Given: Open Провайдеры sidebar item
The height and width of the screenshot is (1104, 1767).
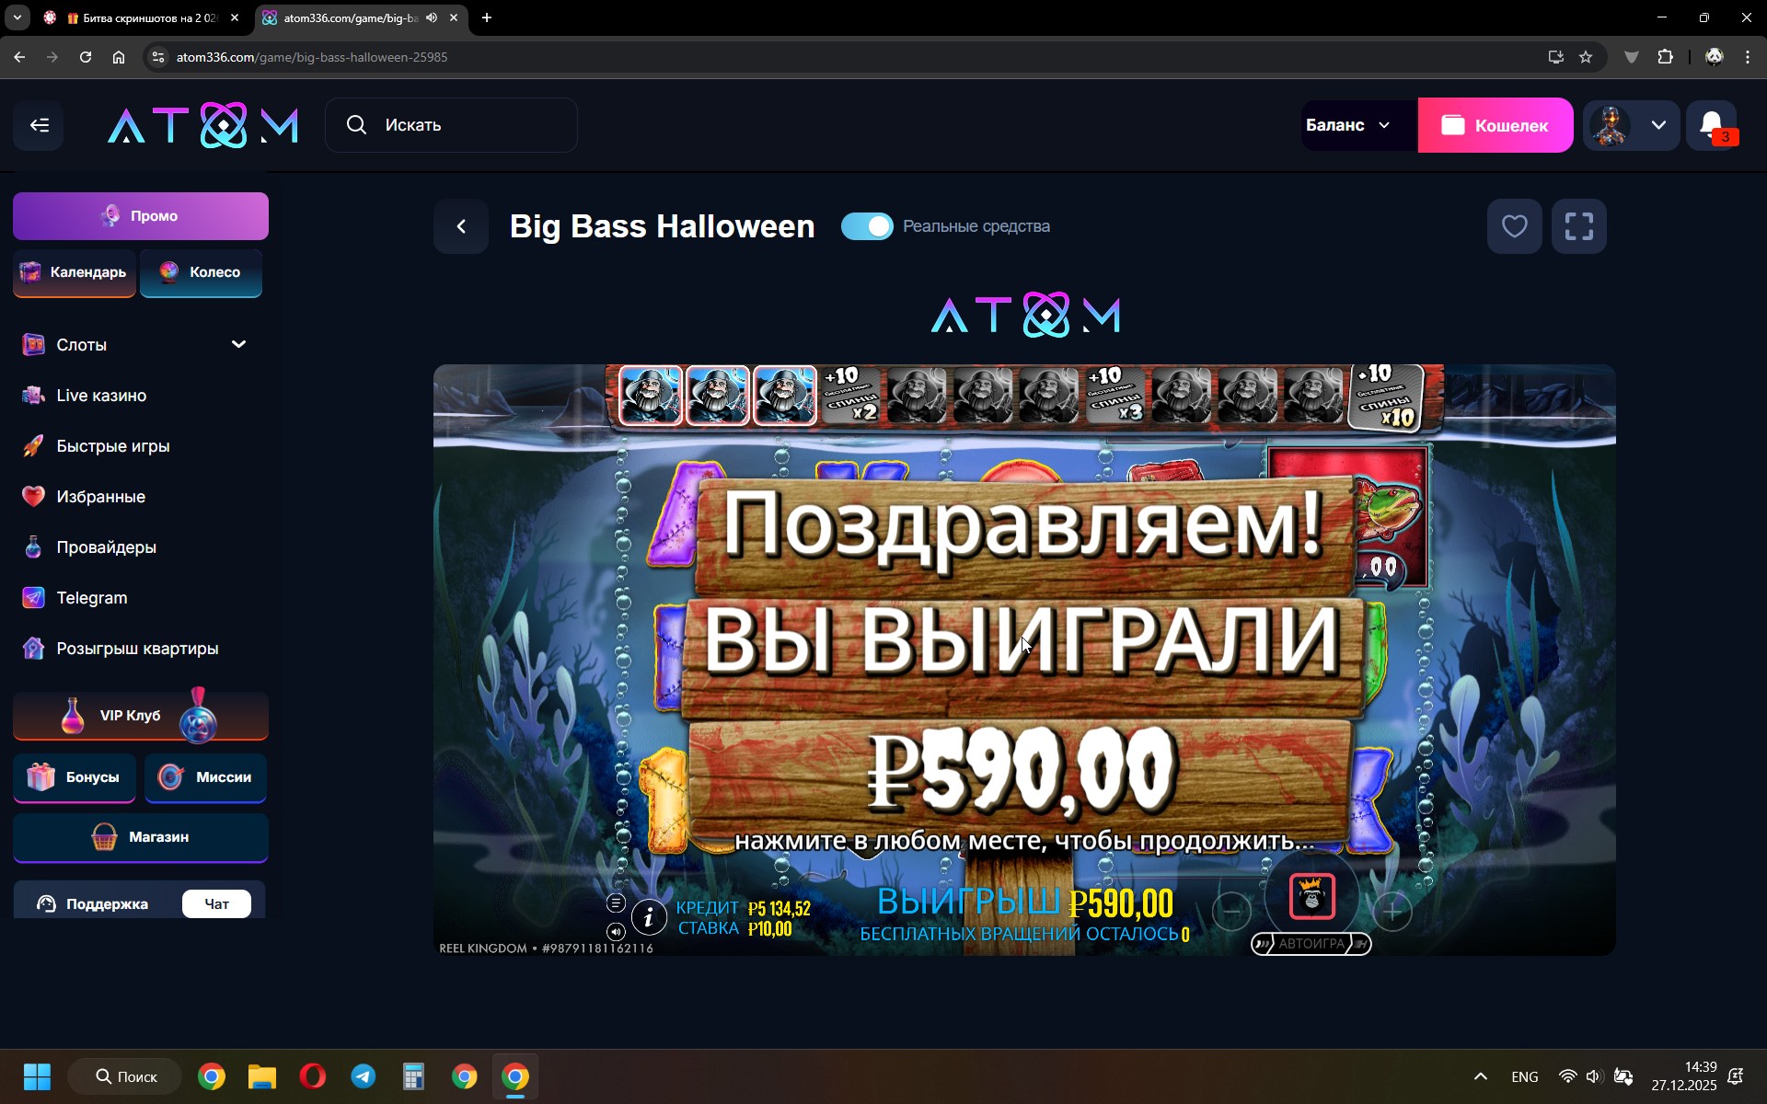Looking at the screenshot, I should pos(106,547).
